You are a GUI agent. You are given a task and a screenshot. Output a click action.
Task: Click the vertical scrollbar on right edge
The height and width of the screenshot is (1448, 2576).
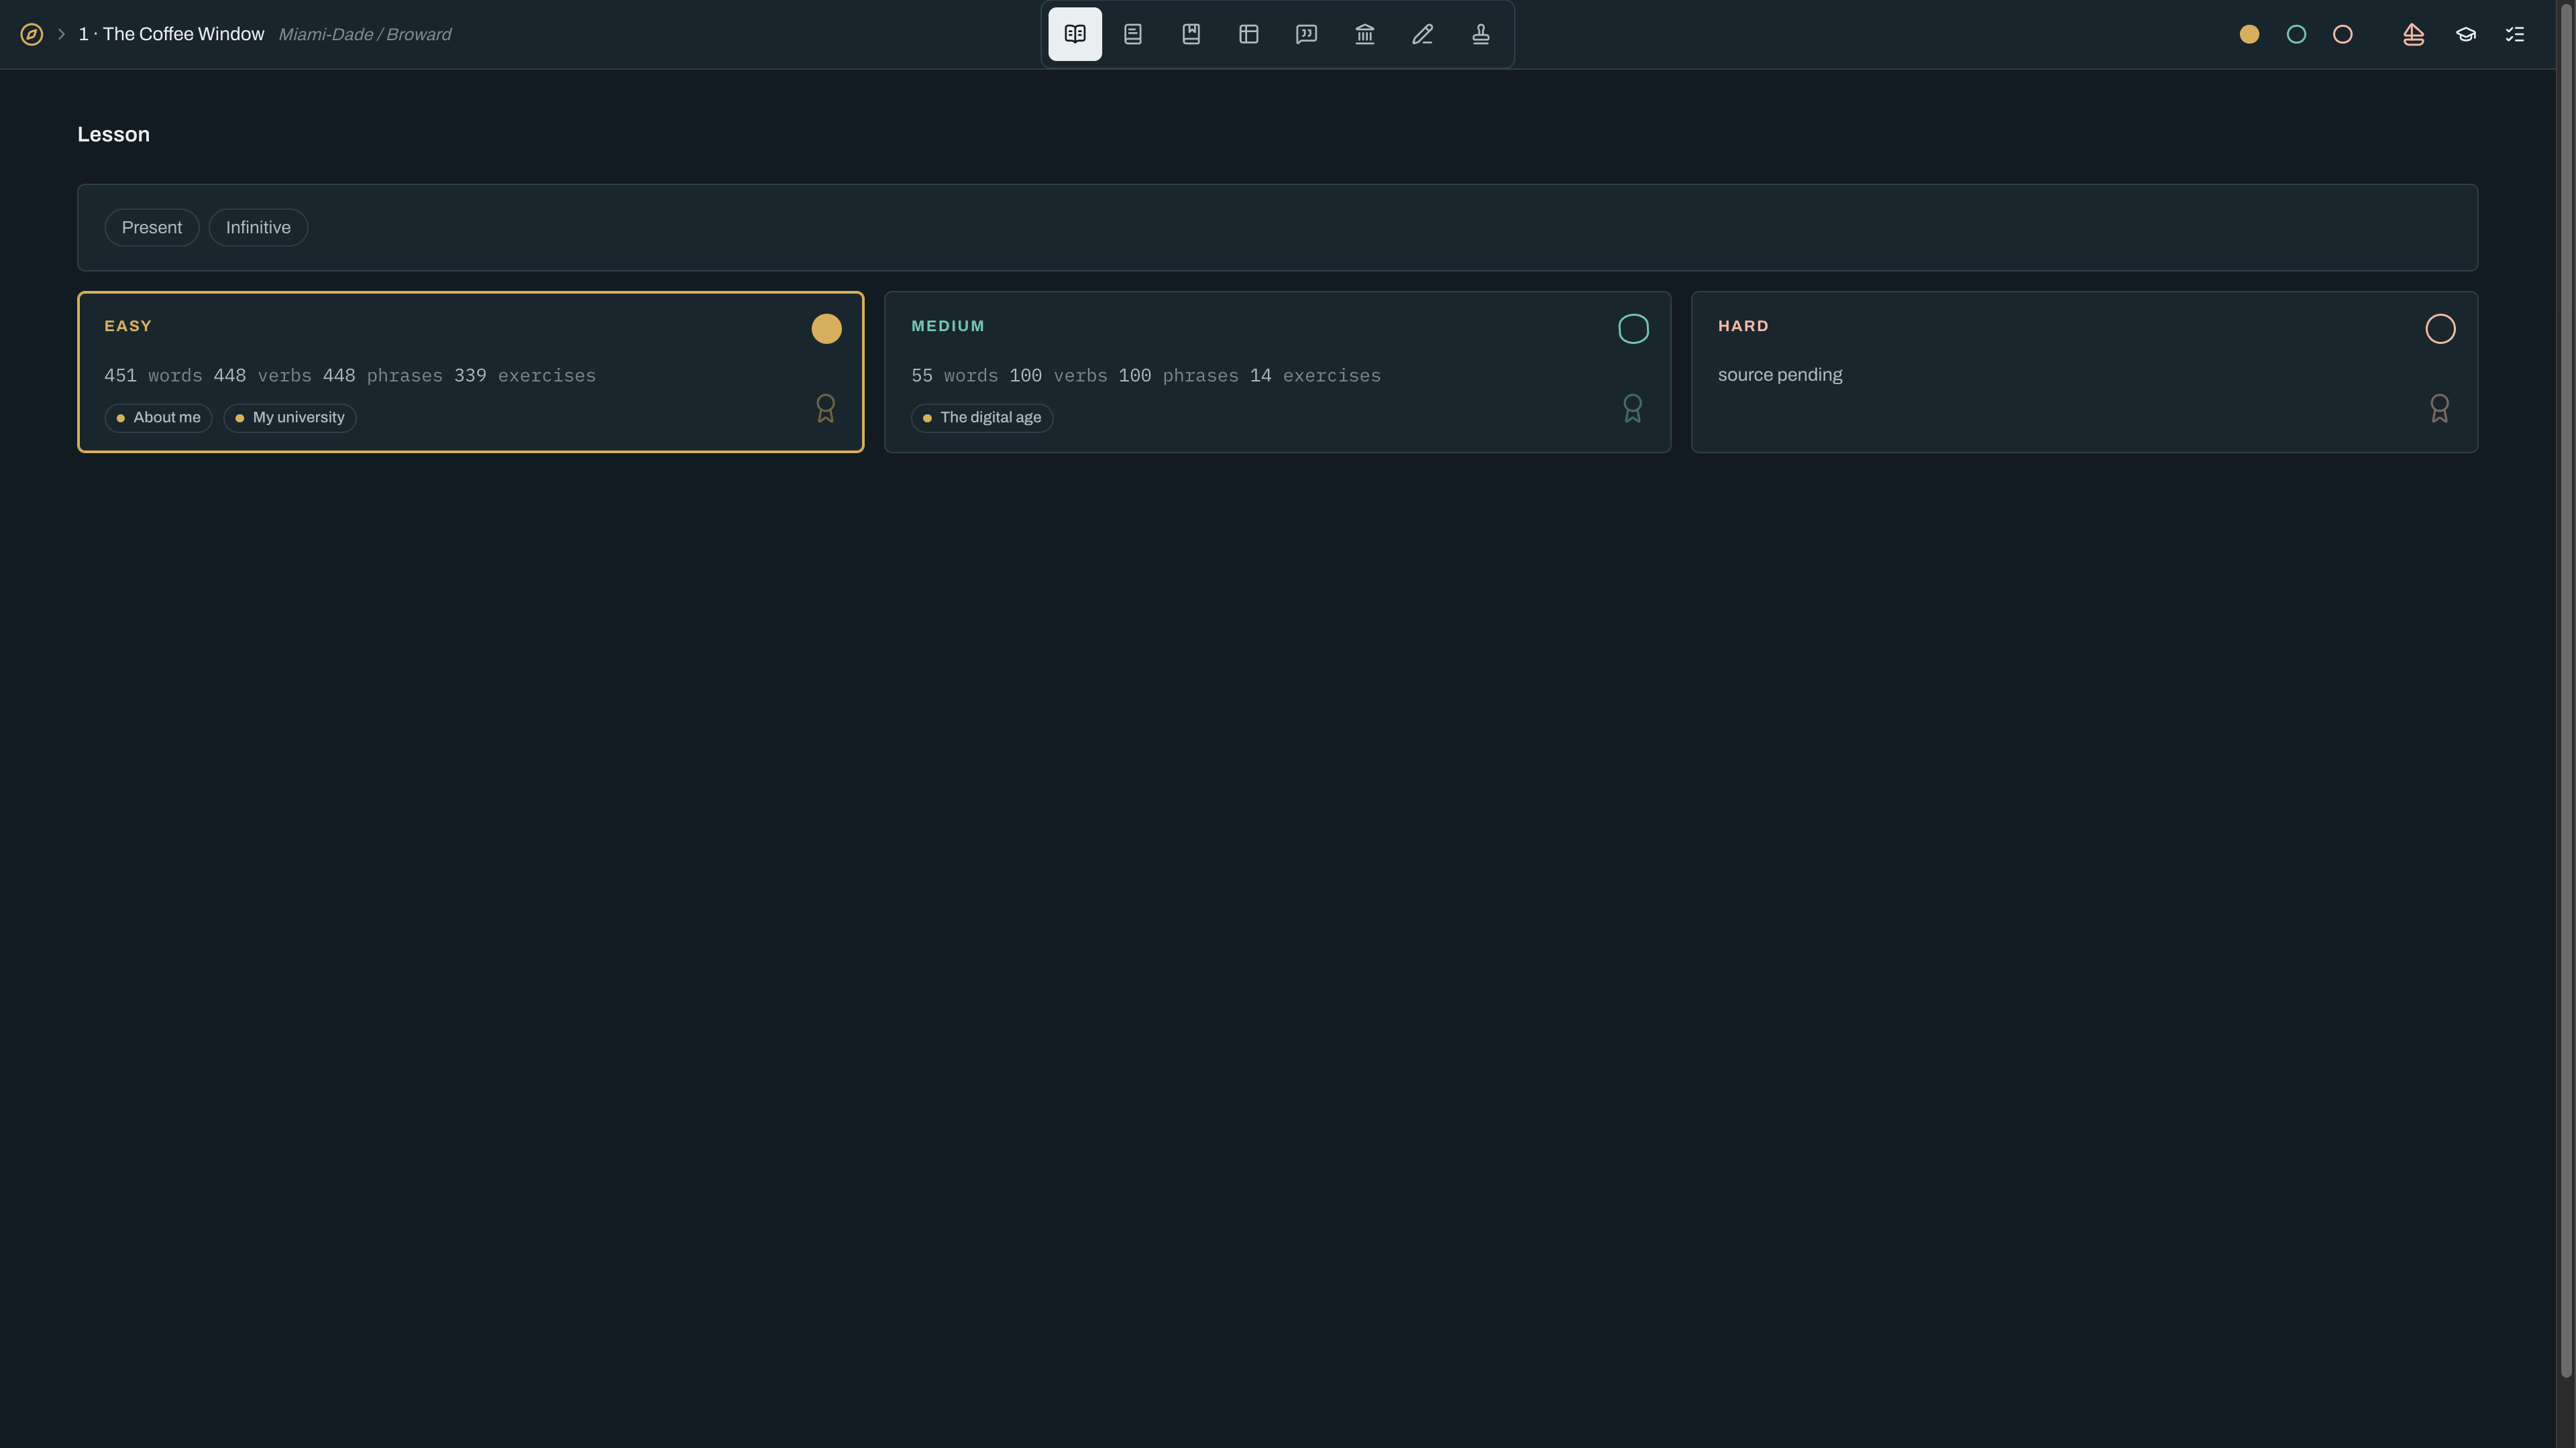pos(2565,690)
